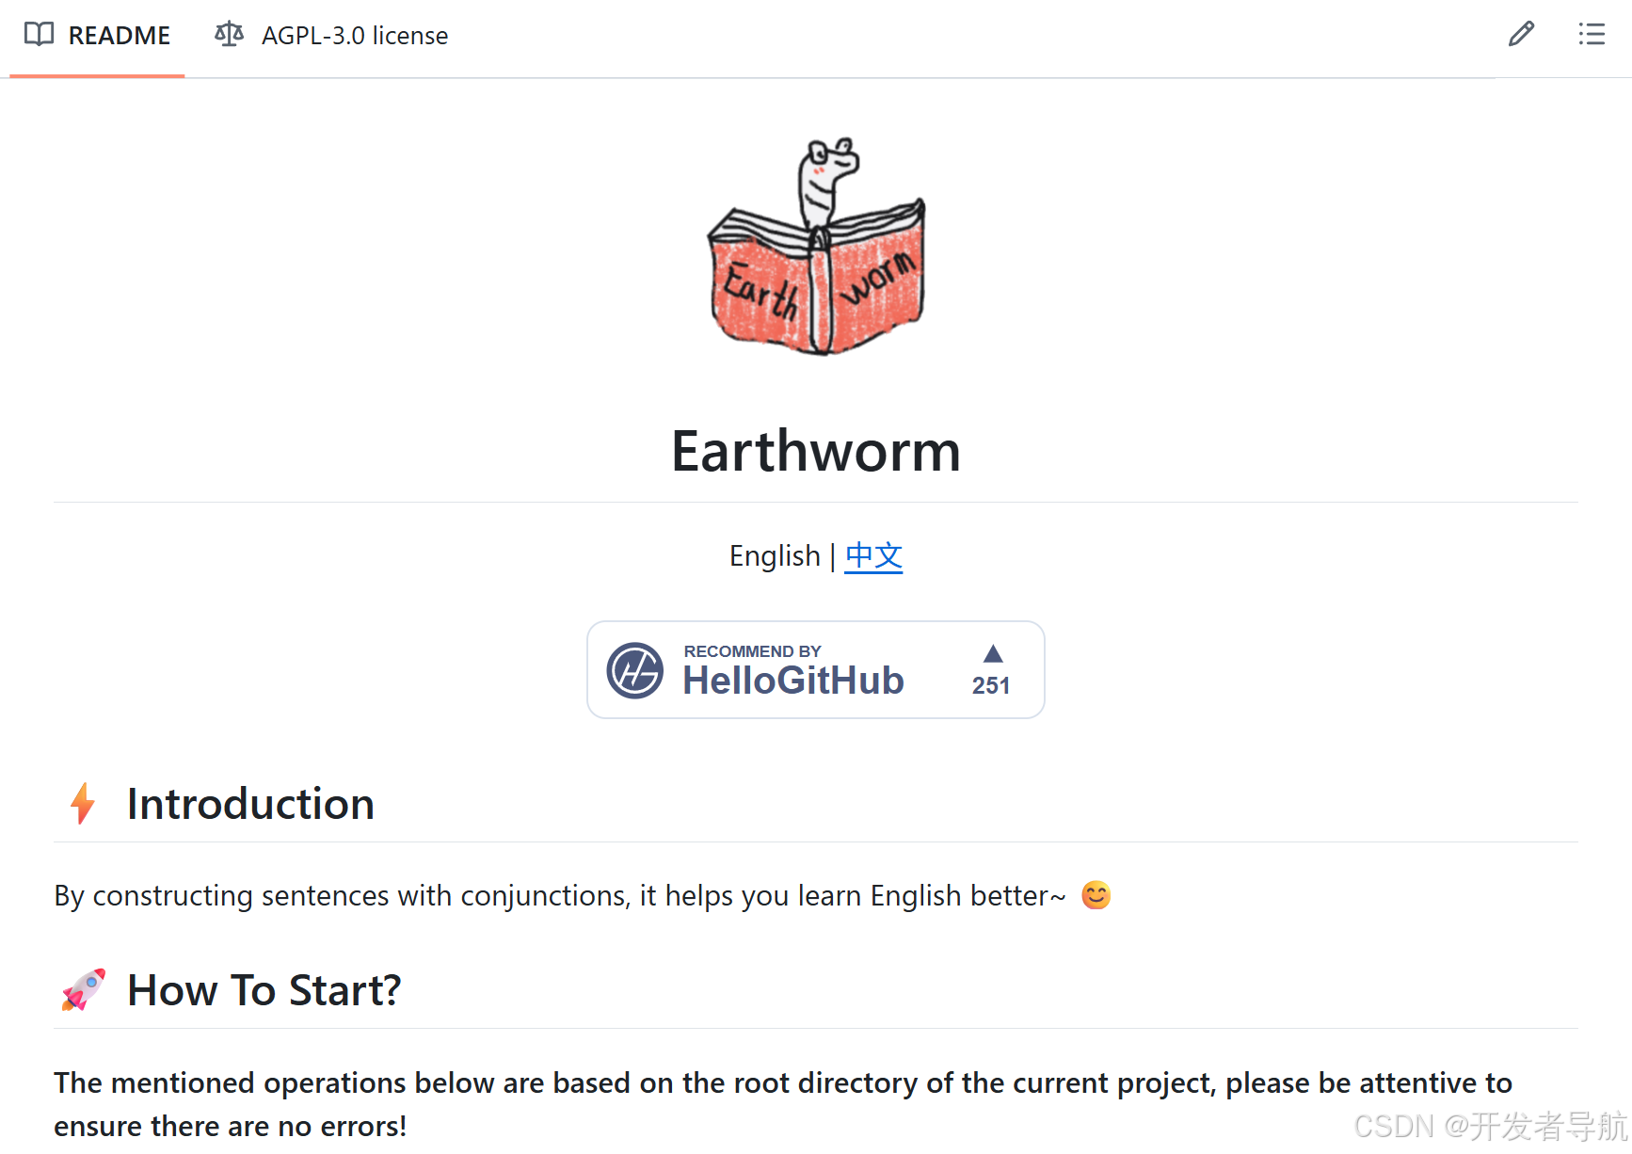1632x1154 pixels.
Task: Click the HelloGitHub circular logo
Action: (x=634, y=670)
